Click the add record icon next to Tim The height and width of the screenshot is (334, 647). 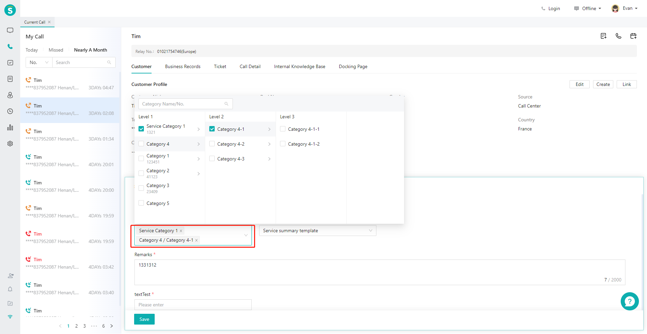tap(604, 36)
